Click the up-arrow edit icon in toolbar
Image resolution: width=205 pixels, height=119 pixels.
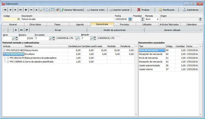pos(36,10)
